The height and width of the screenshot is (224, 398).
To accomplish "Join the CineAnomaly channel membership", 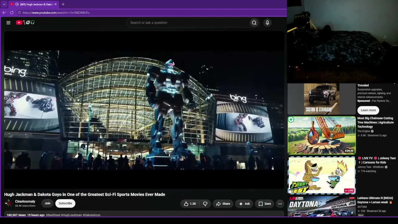I will (x=47, y=203).
